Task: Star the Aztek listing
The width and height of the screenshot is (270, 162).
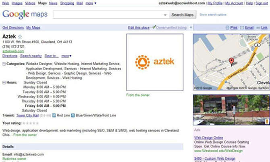Action: coord(20,37)
